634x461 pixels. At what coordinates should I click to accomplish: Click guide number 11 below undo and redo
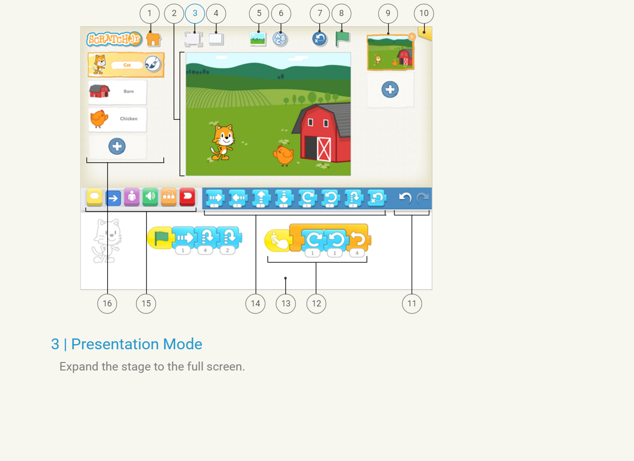coord(412,304)
